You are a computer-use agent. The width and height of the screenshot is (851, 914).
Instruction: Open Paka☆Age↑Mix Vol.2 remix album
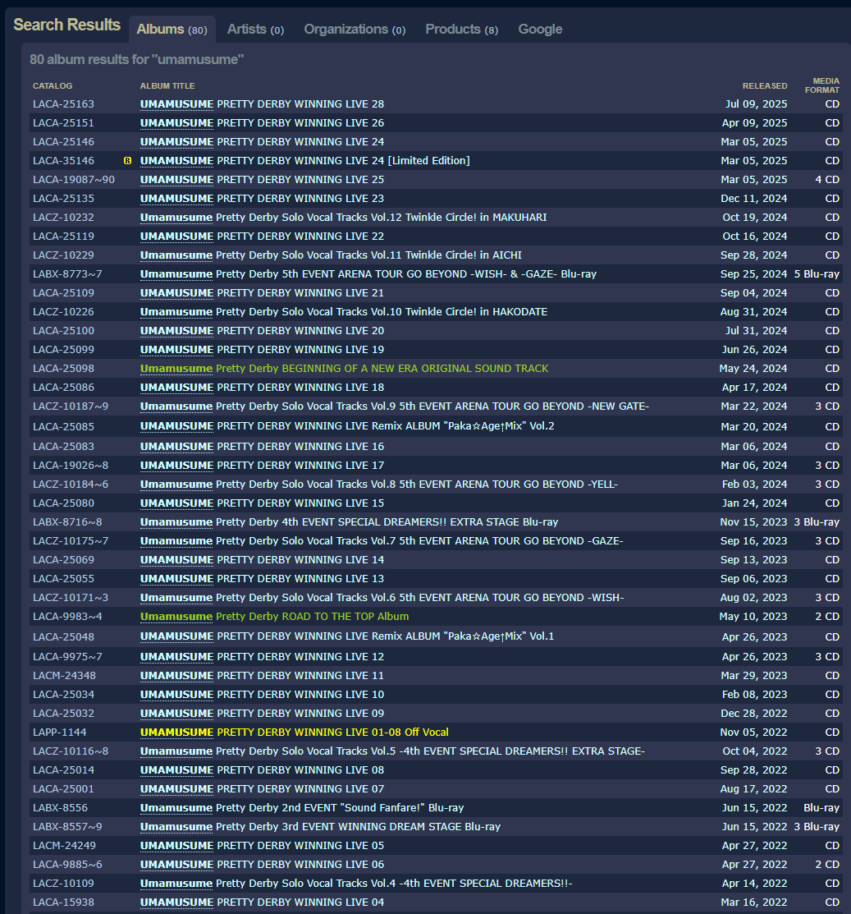tap(347, 426)
